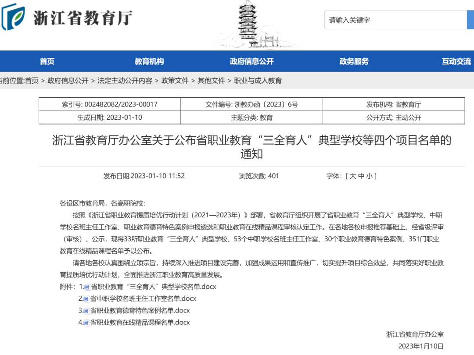This screenshot has height=355, width=474.
Task: Download 省中职学校名班主任工作室名单.docx
Action: pos(143,299)
